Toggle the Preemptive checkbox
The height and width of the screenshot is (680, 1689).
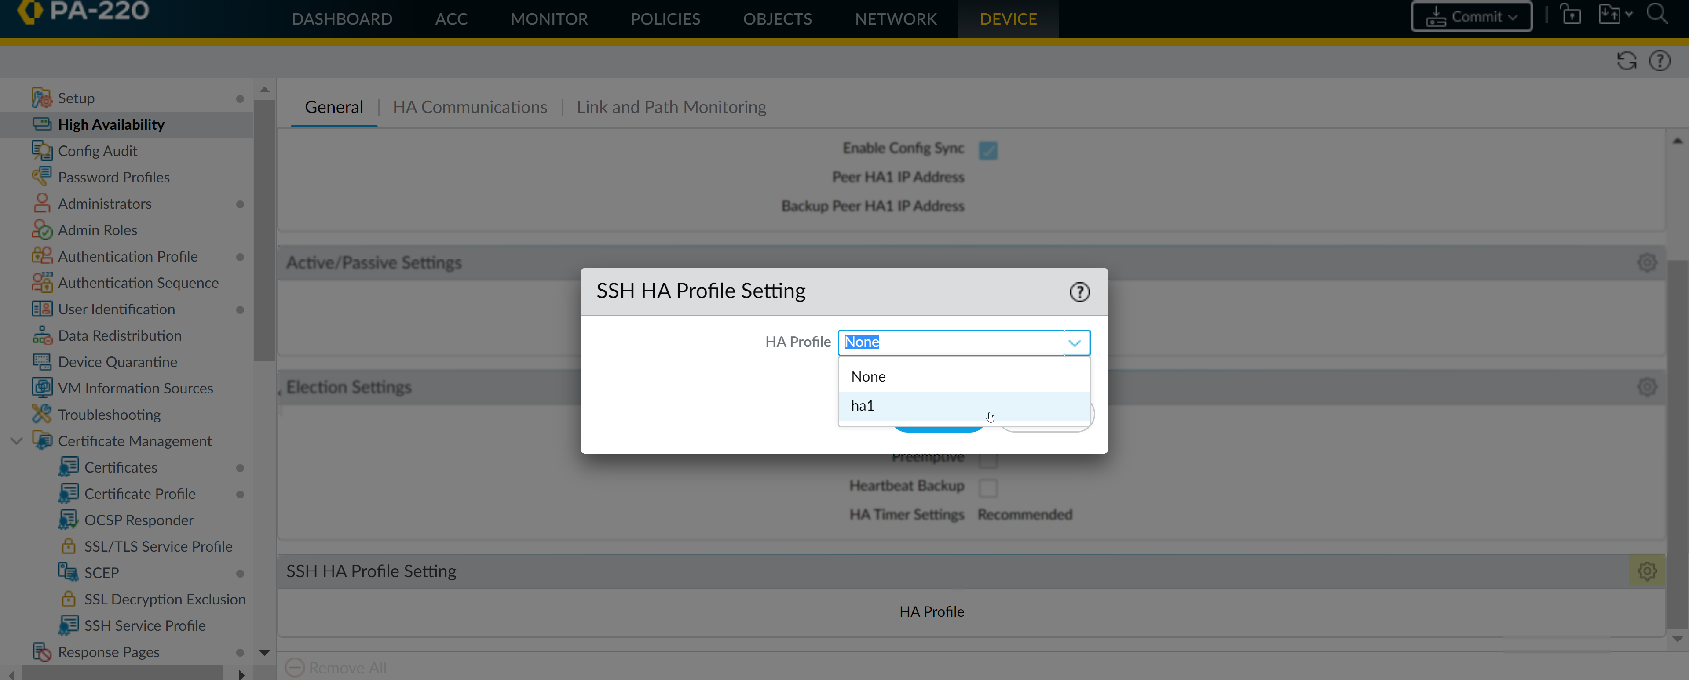(987, 461)
